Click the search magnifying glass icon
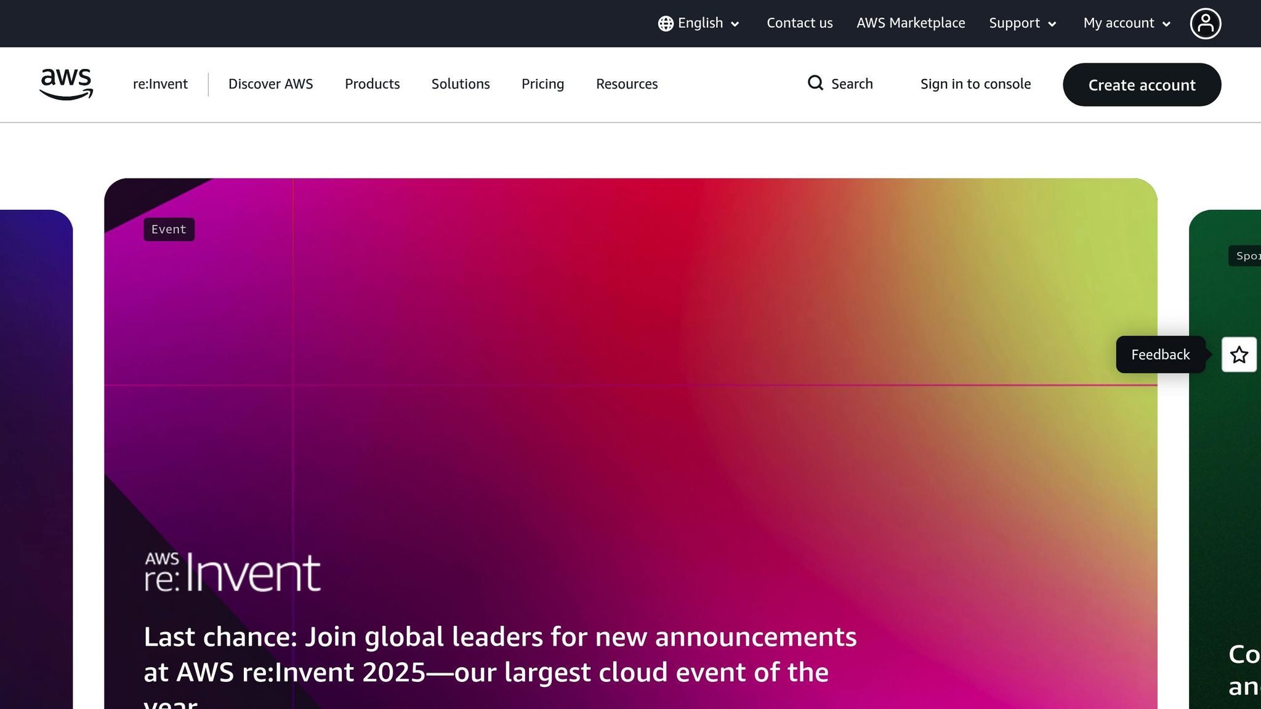Image resolution: width=1261 pixels, height=709 pixels. coord(815,83)
